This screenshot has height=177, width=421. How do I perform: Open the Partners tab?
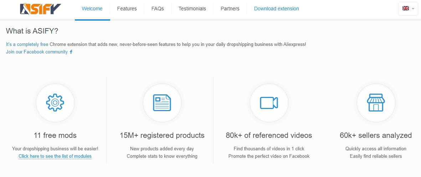point(230,9)
